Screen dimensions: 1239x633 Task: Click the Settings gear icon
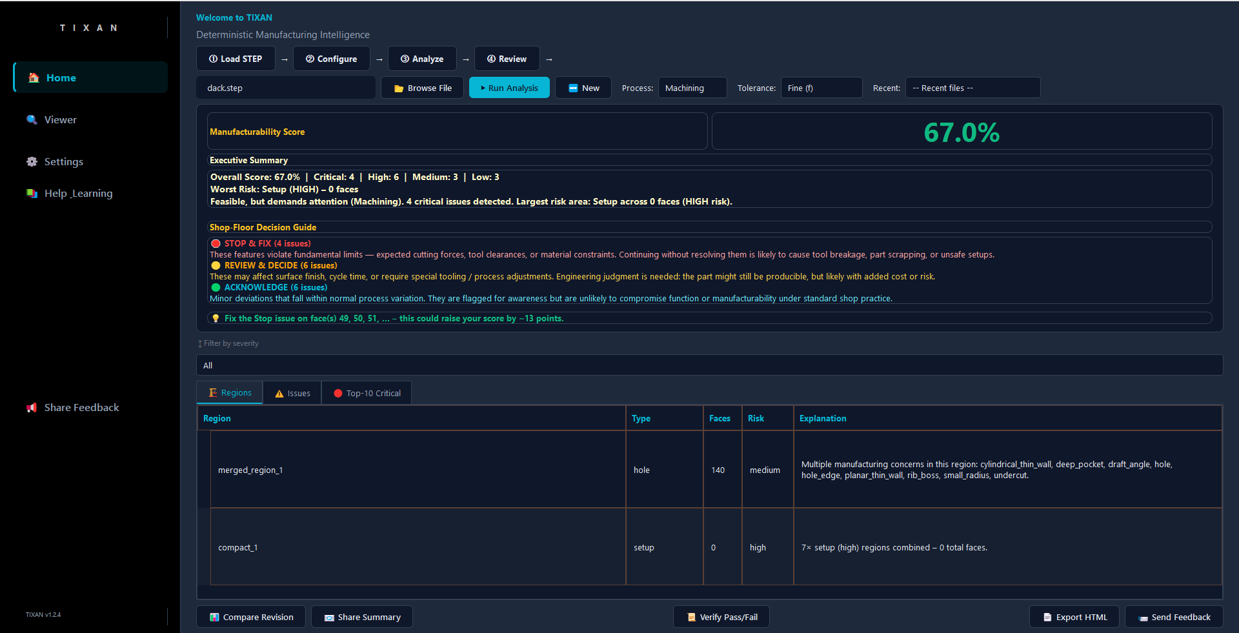click(32, 161)
